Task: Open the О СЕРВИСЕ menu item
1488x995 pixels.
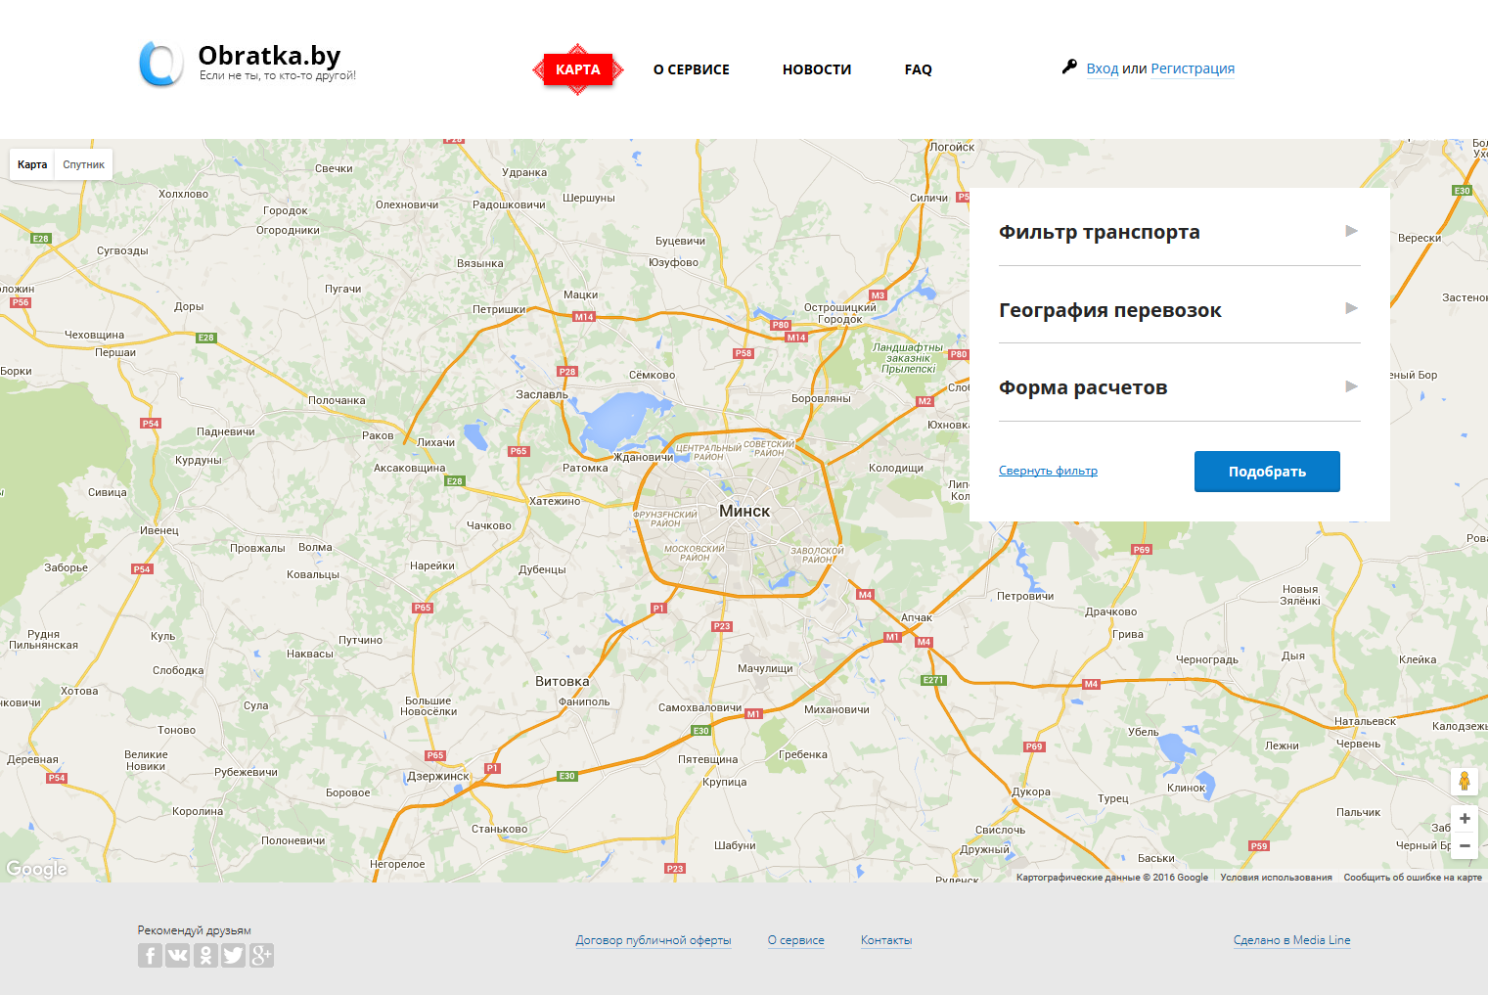Action: point(691,69)
